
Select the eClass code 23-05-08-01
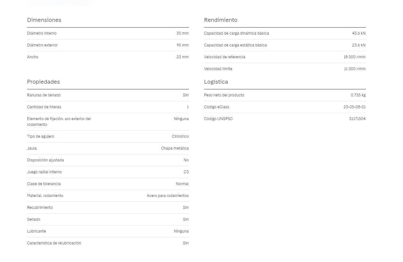pos(355,107)
